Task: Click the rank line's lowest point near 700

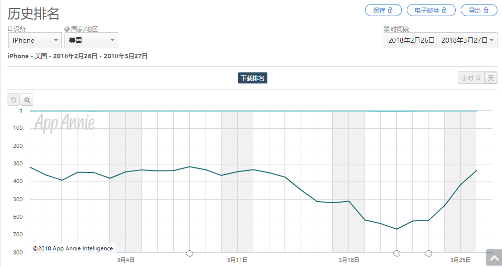Action: coord(397,229)
